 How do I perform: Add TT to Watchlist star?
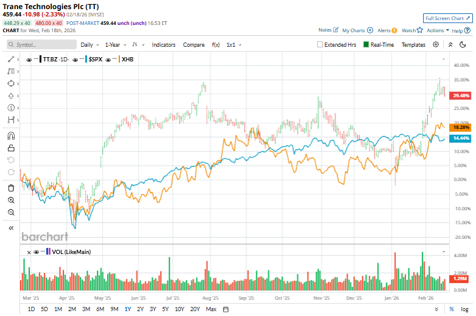pyautogui.click(x=420, y=30)
